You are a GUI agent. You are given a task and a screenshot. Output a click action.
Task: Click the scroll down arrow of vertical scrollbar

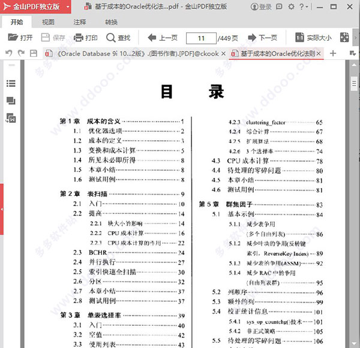click(x=354, y=343)
